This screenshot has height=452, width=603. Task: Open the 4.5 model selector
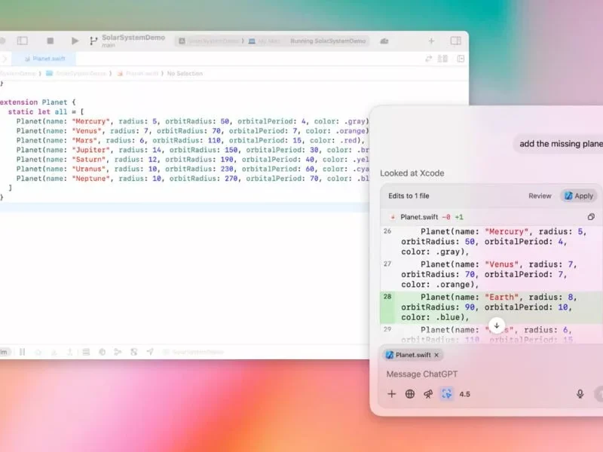[465, 394]
